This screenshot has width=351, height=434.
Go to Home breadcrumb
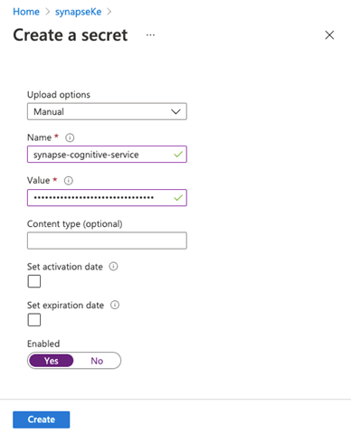(x=26, y=12)
